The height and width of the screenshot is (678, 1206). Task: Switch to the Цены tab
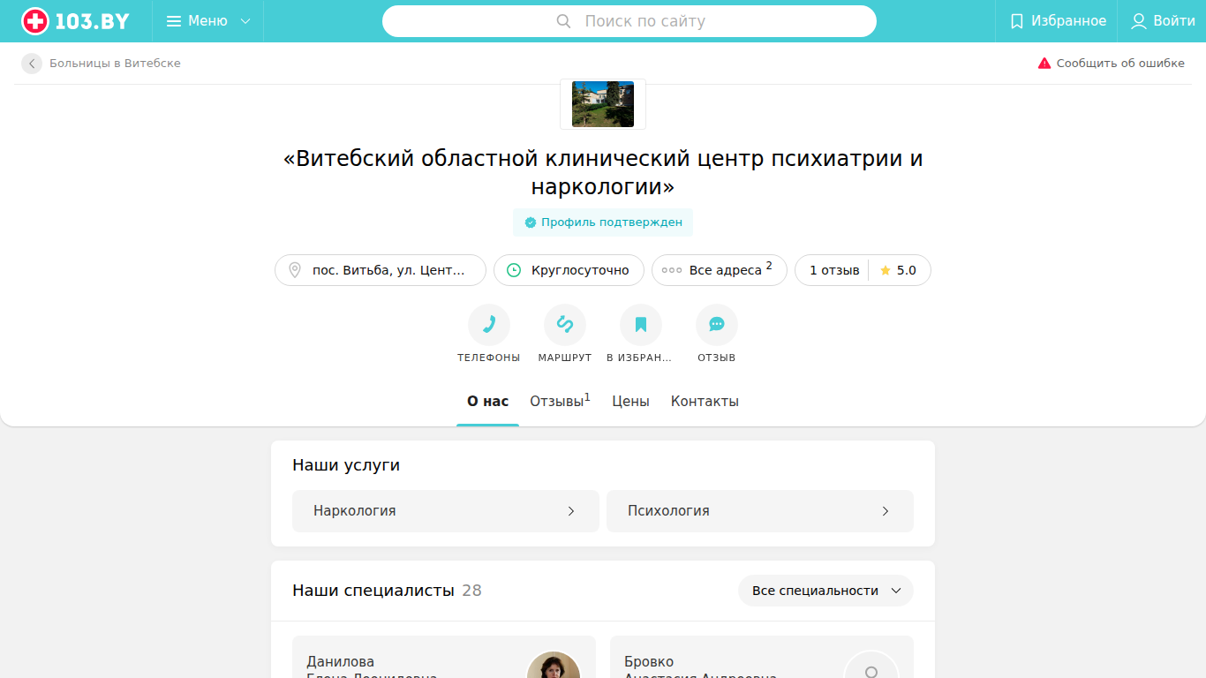tap(630, 402)
